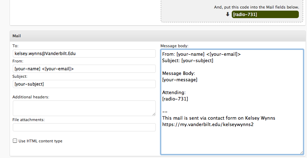Click the [radio-731] line under Attending
This screenshot has height=158, width=307.
tap(175, 99)
